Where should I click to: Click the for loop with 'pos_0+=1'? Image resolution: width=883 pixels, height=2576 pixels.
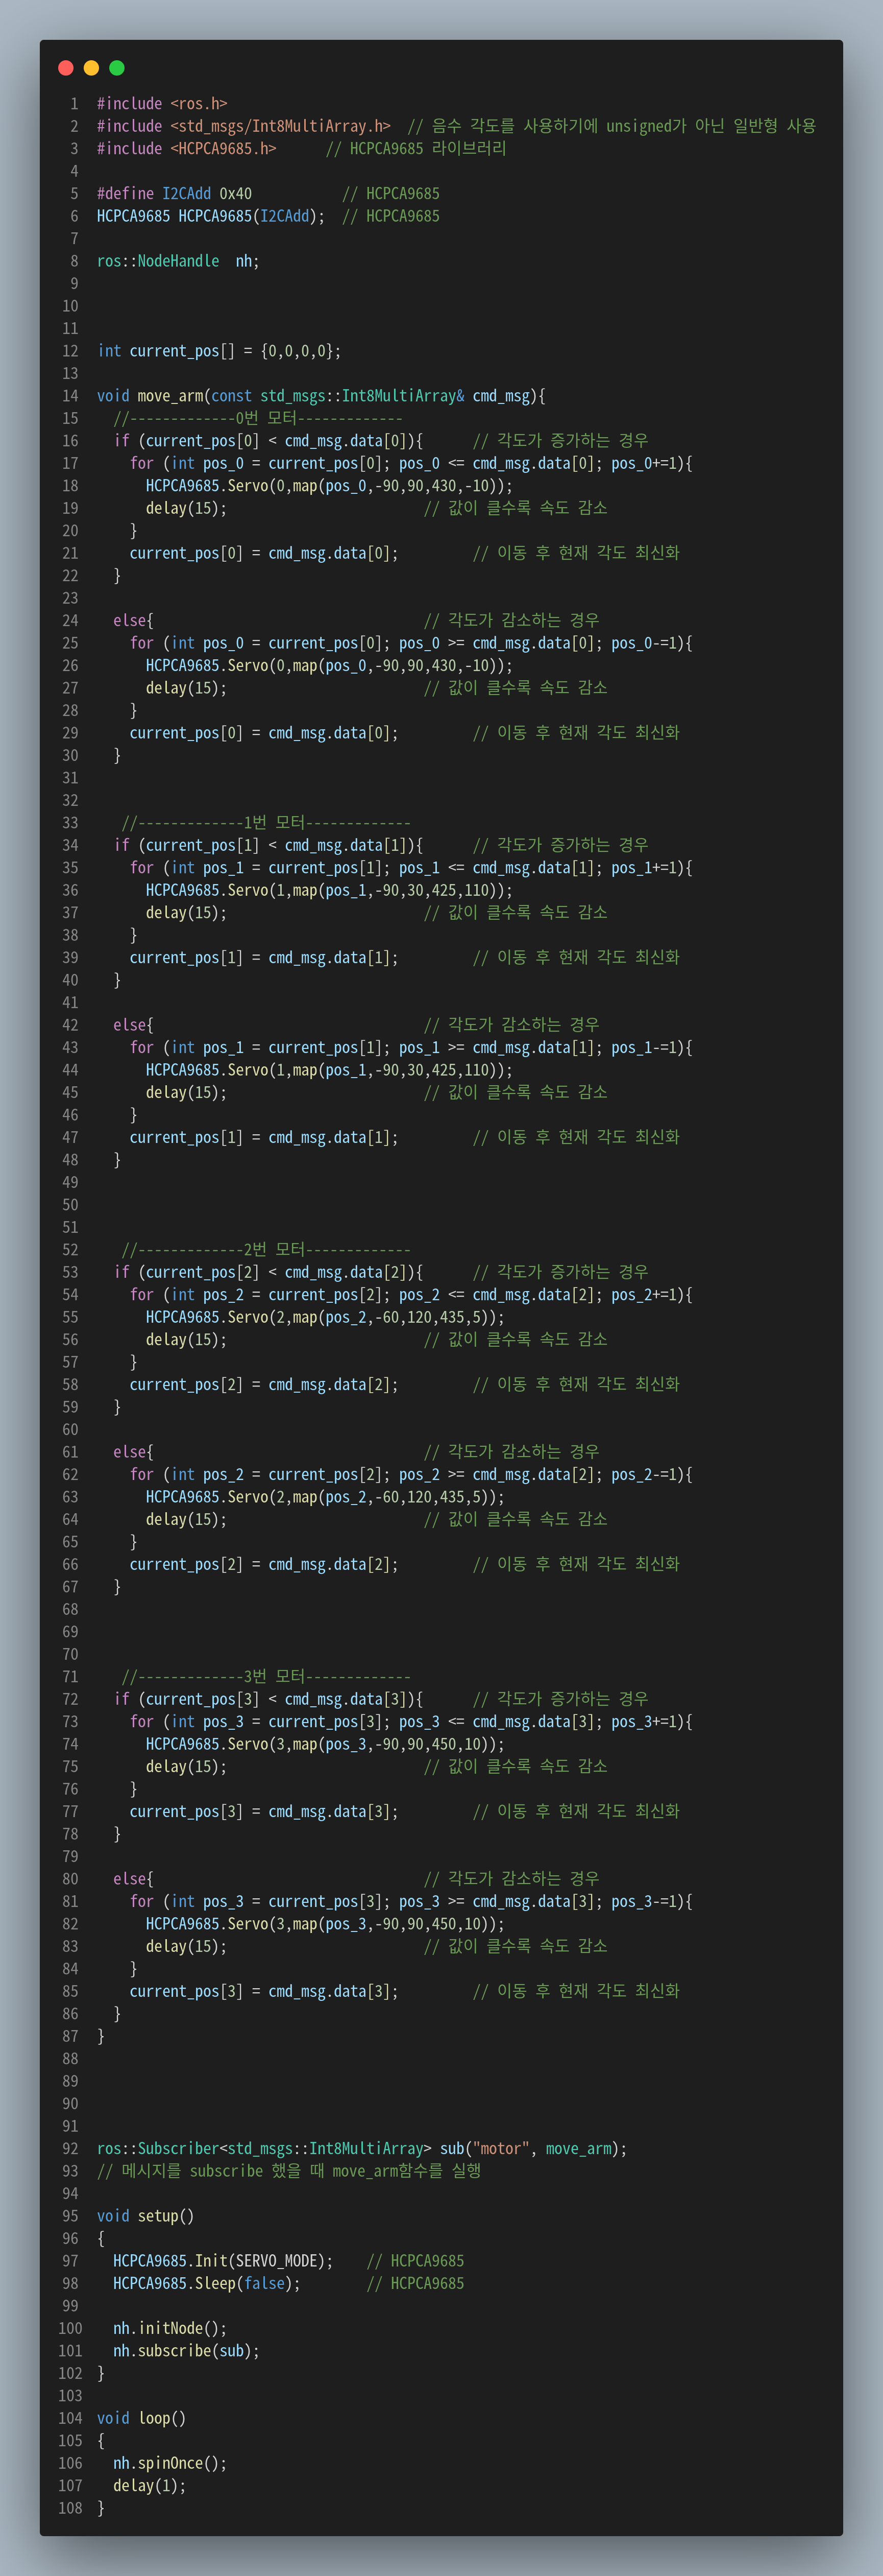[x=410, y=463]
